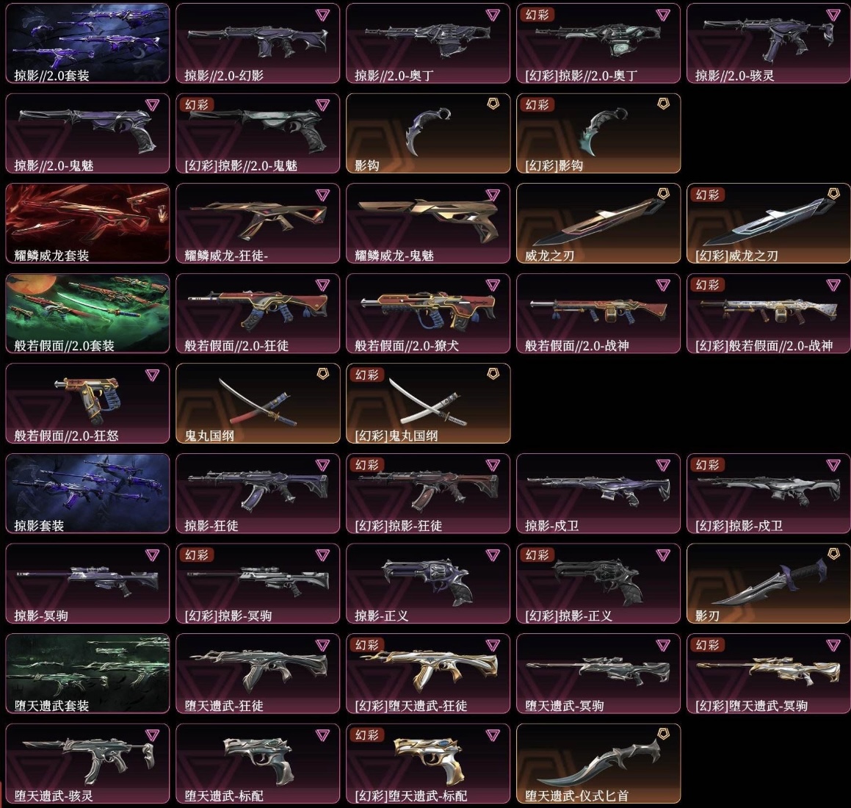
Task: Select the [幻彩]堕天遗武-冥驹 sniper card
Action: (769, 674)
